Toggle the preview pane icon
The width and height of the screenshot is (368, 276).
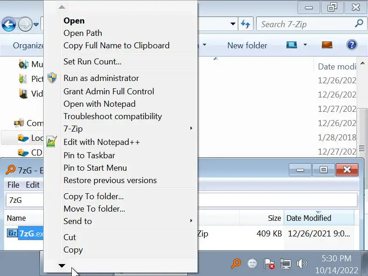[327, 45]
